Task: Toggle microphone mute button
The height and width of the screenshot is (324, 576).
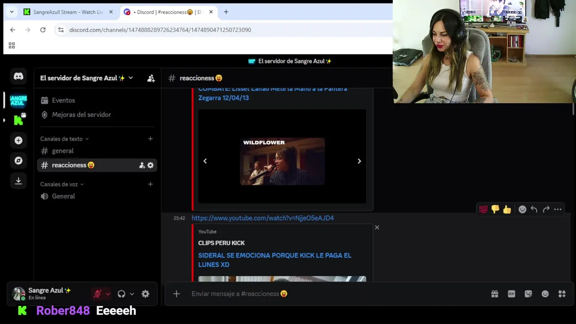Action: click(97, 294)
